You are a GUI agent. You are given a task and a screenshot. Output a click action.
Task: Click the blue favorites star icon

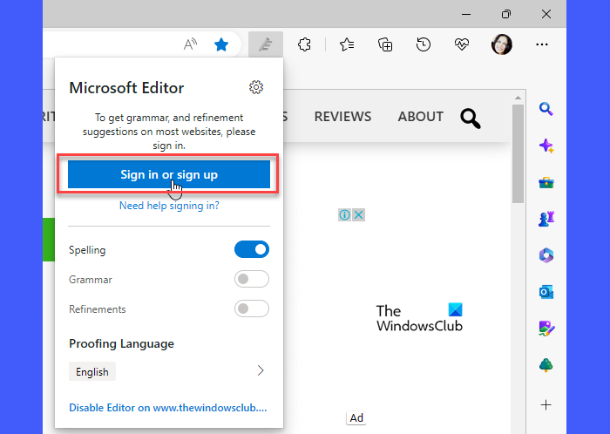[x=221, y=44]
